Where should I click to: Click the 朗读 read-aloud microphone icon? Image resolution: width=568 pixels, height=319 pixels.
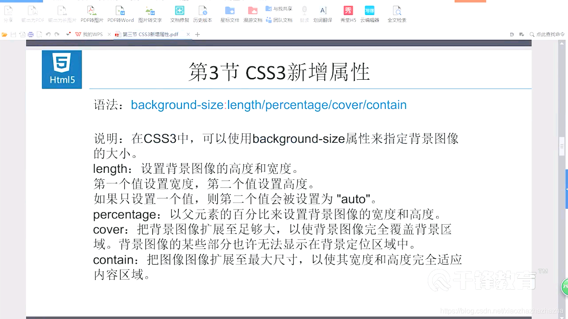[x=304, y=14]
